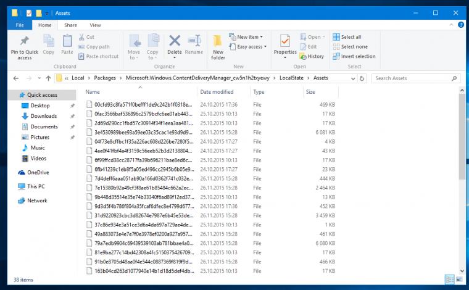
Task: Switch to the Home tab
Action: click(45, 25)
